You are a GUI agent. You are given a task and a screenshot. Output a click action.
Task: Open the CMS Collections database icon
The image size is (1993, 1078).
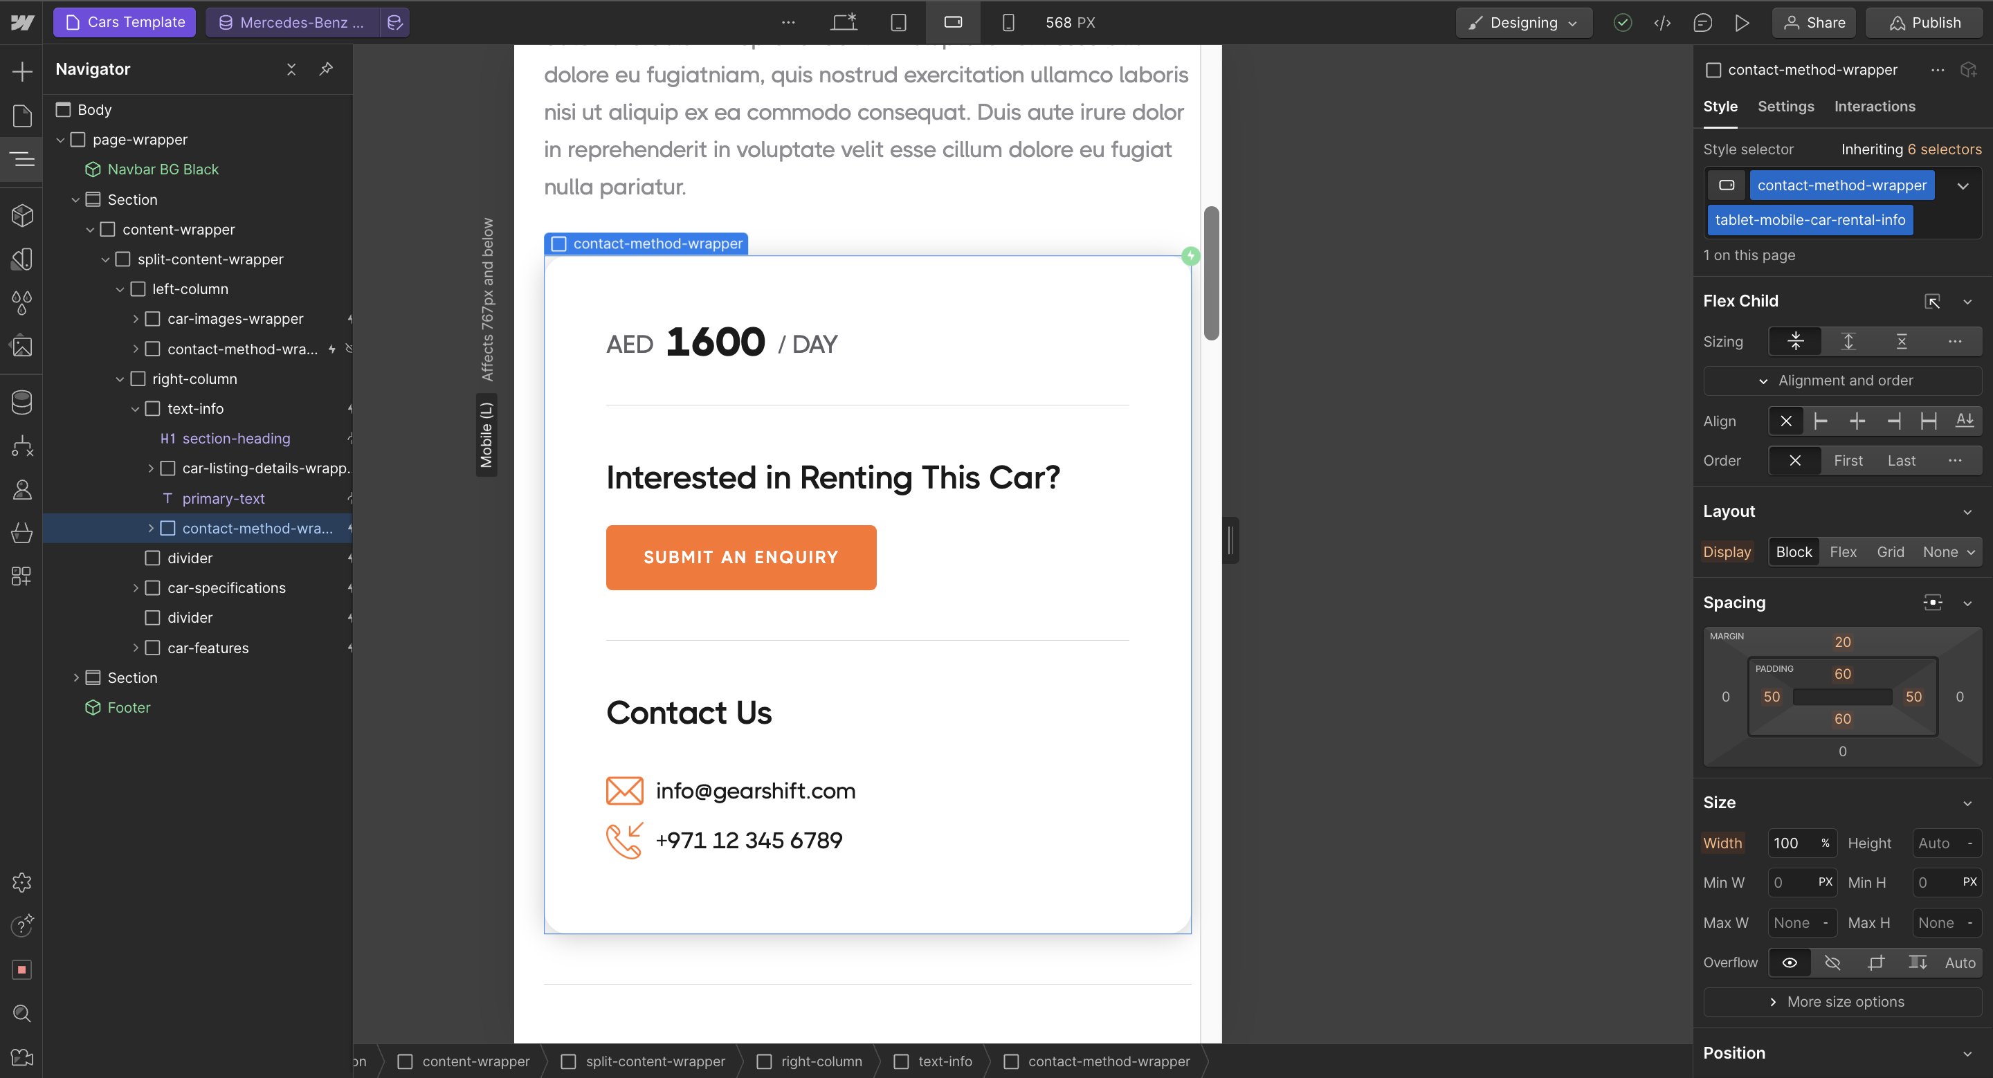click(21, 401)
